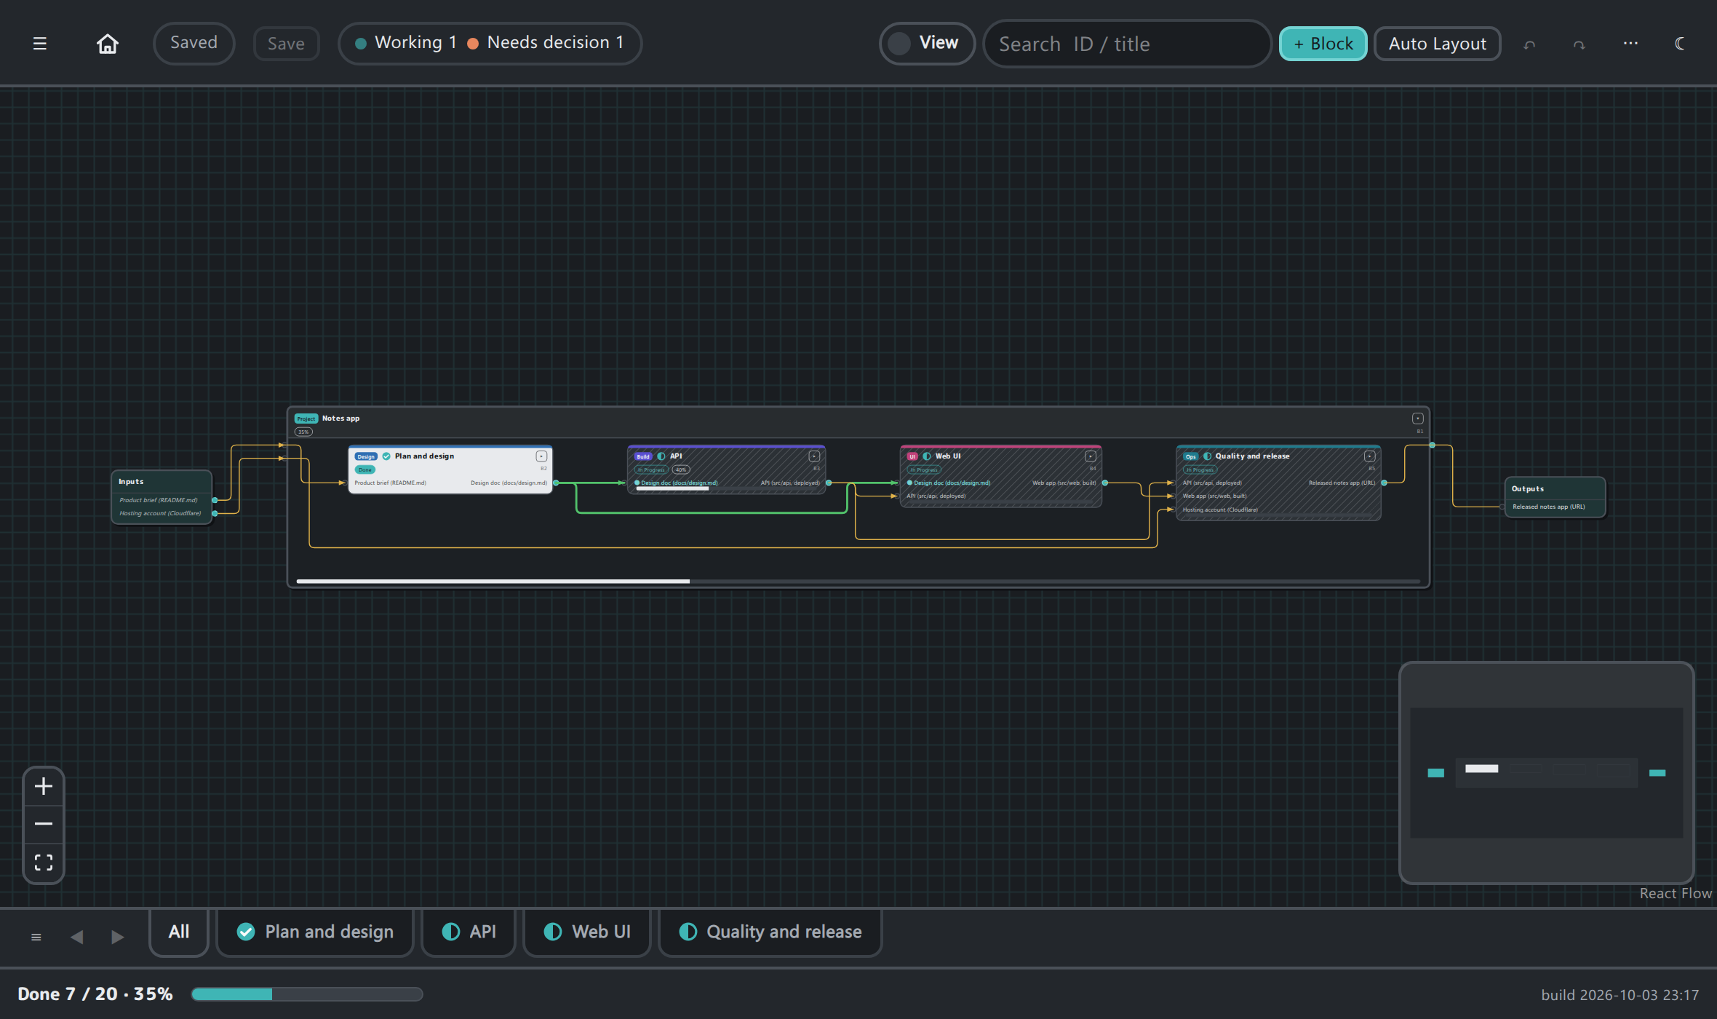Click the done checkmark on Plan and design block

[x=386, y=456]
